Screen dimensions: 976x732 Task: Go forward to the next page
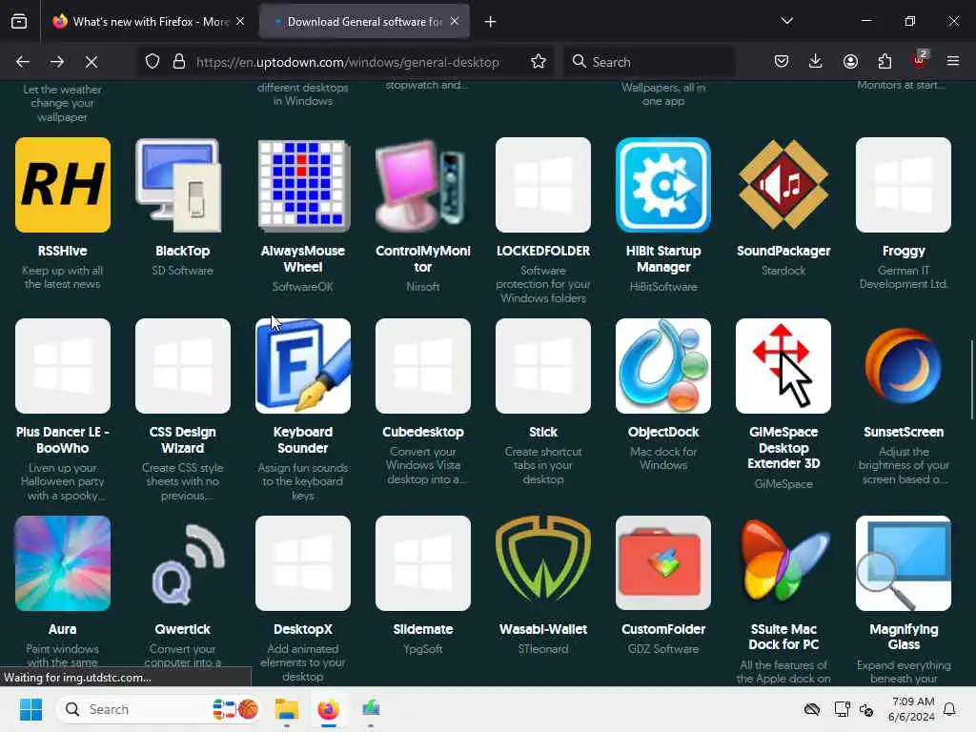[x=57, y=62]
